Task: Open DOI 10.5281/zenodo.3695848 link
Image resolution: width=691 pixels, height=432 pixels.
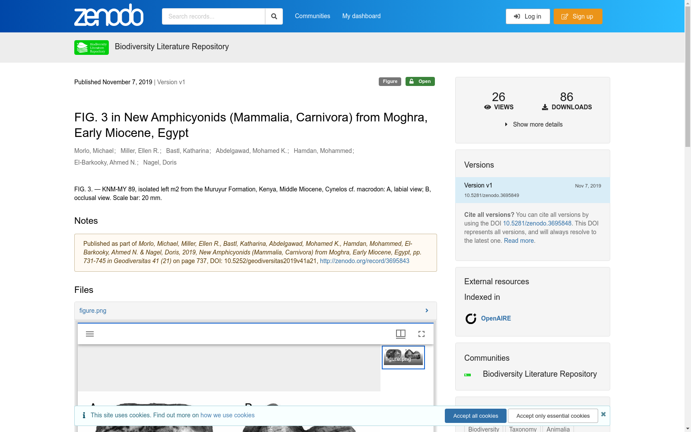Action: pos(537,223)
